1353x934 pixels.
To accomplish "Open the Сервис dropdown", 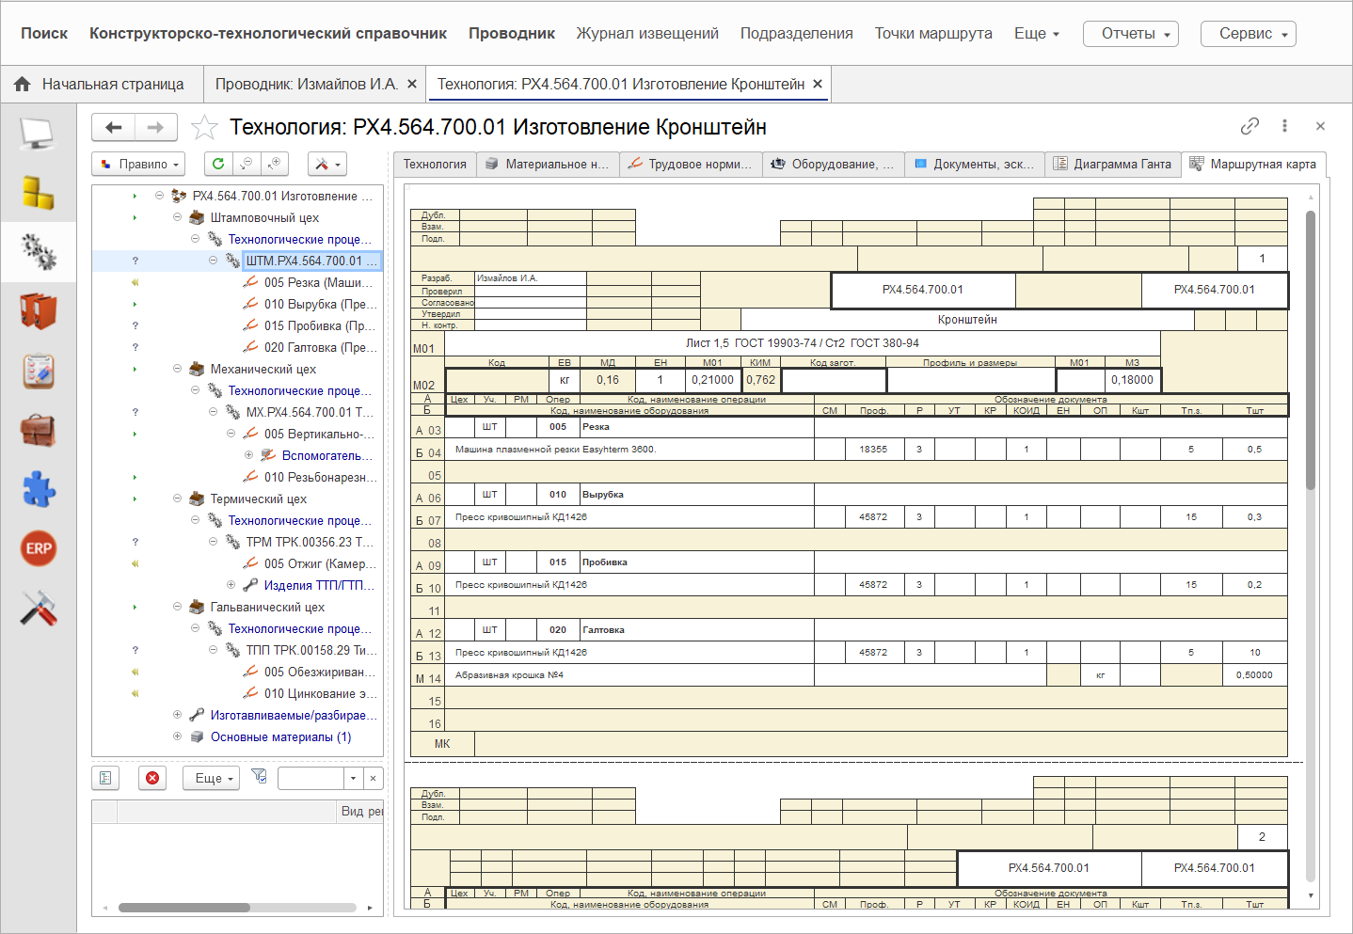I will tap(1248, 33).
